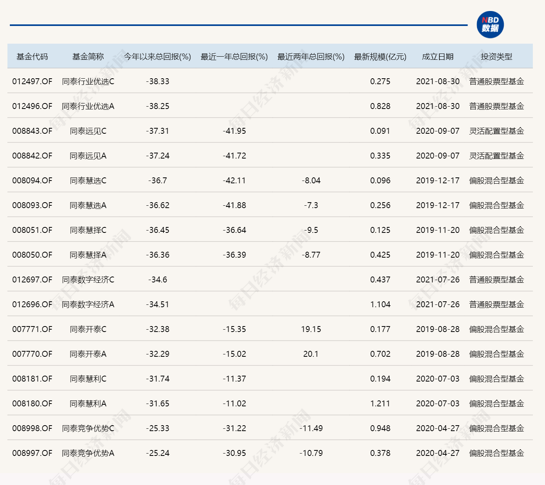This screenshot has width=545, height=485.
Task: Select the 基金简称 column header
Action: click(x=88, y=57)
